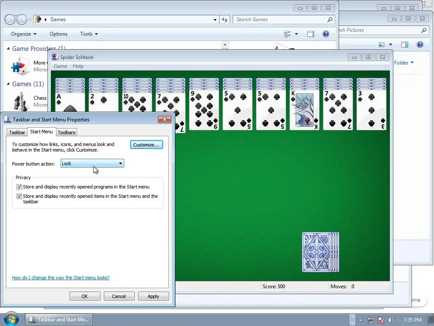Open the Help menu in Spider Solitaire
This screenshot has width=434, height=326.
pyautogui.click(x=78, y=66)
